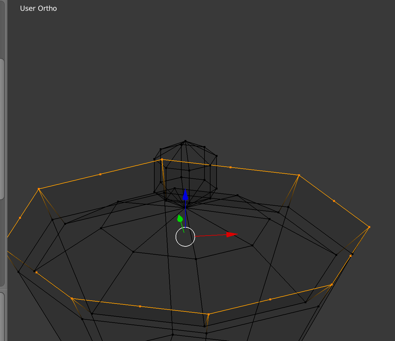Click the blue Z-axis manipulator arrow

(x=186, y=195)
